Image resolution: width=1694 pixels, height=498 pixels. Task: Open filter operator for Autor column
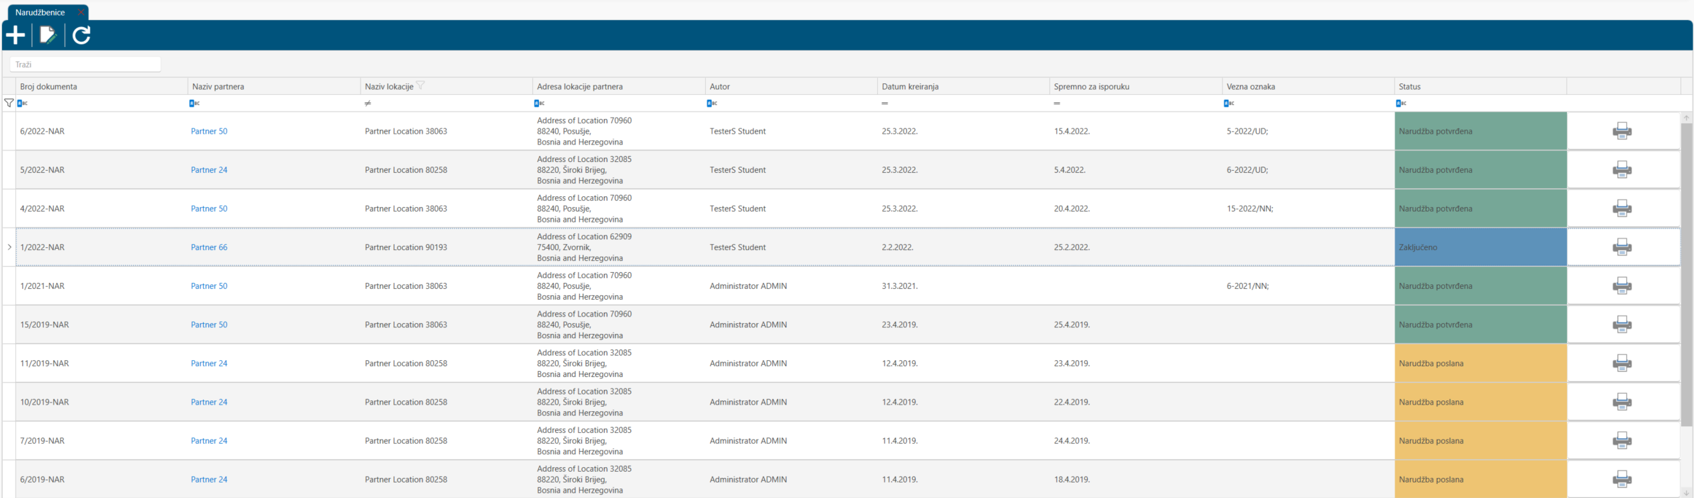pos(712,103)
